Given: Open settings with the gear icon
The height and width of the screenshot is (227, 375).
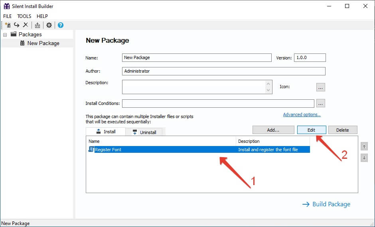Looking at the screenshot, I should [49, 25].
